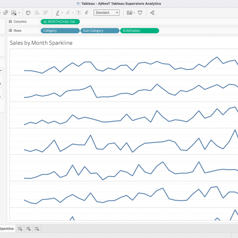The height and width of the screenshot is (238, 238).
Task: Click the SUM(Sales) pill in Rows
Action: pyautogui.click(x=139, y=31)
